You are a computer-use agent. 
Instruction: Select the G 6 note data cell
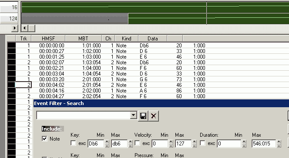pyautogui.click(x=143, y=79)
